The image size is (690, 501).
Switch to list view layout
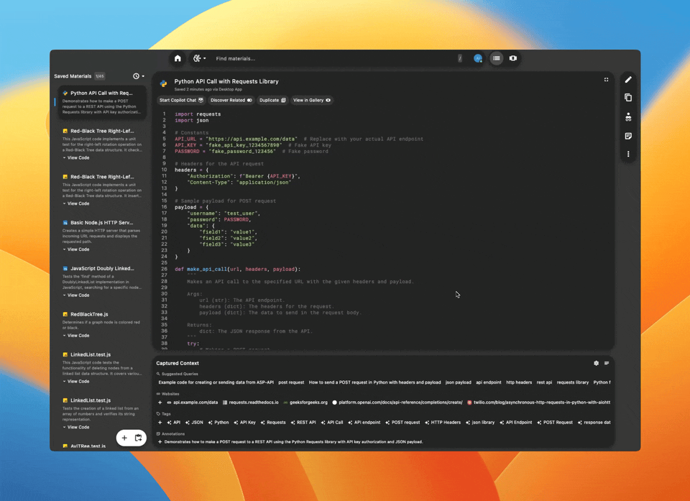pos(497,58)
